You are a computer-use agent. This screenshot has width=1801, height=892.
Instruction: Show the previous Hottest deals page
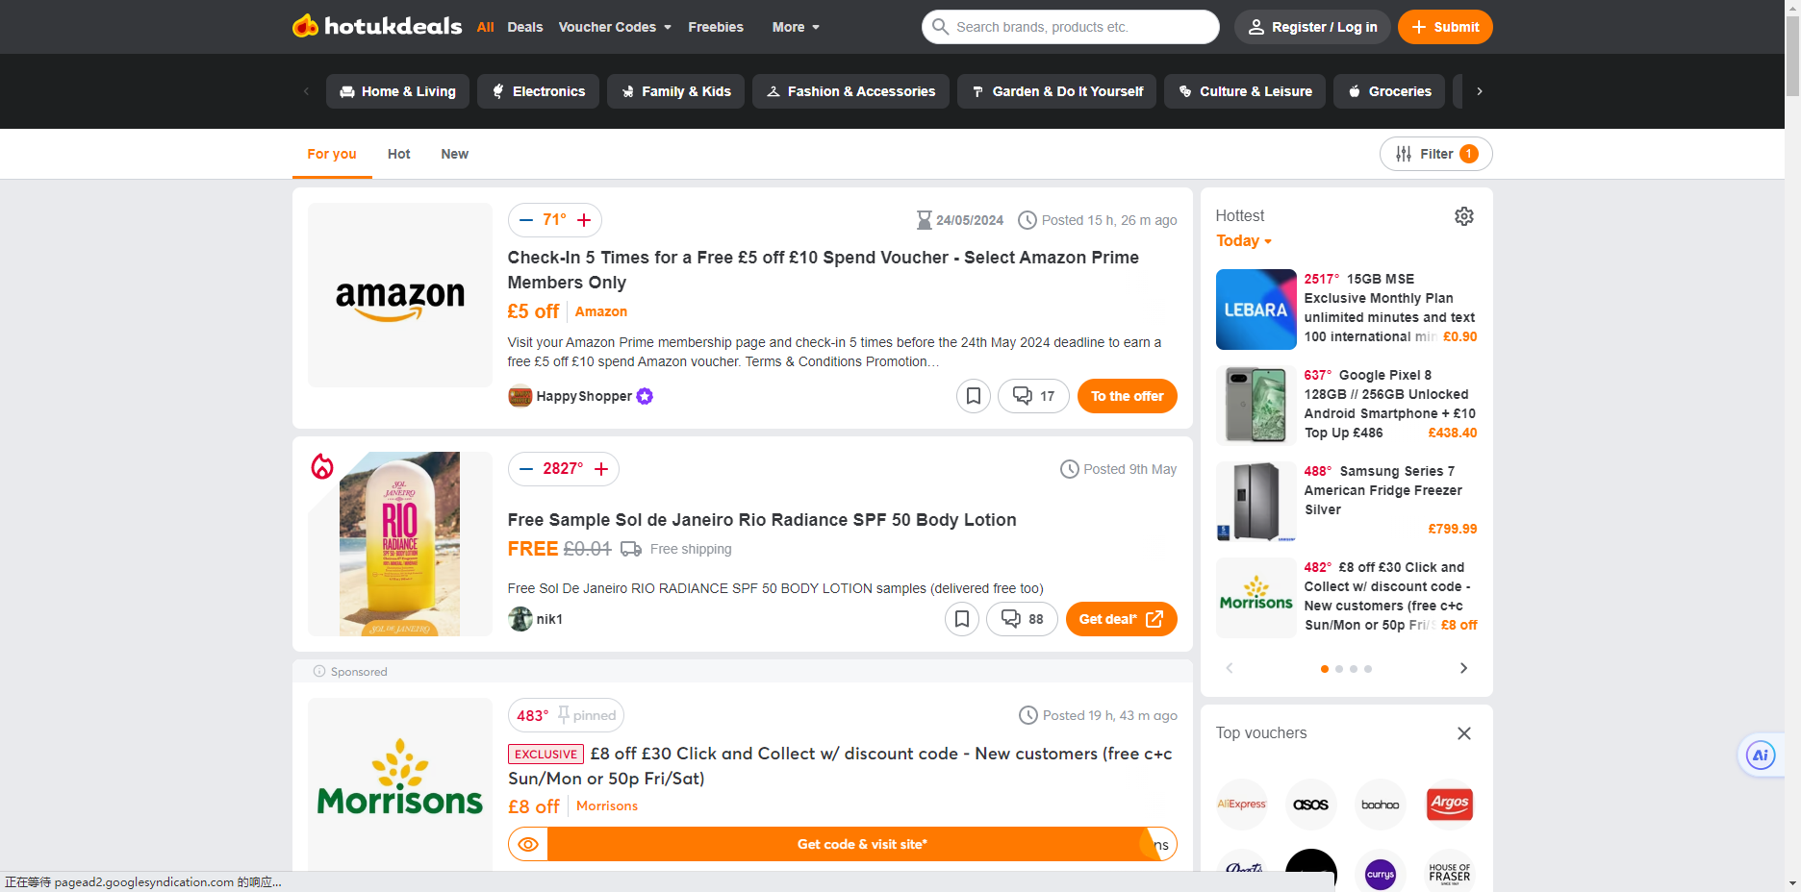point(1230,668)
